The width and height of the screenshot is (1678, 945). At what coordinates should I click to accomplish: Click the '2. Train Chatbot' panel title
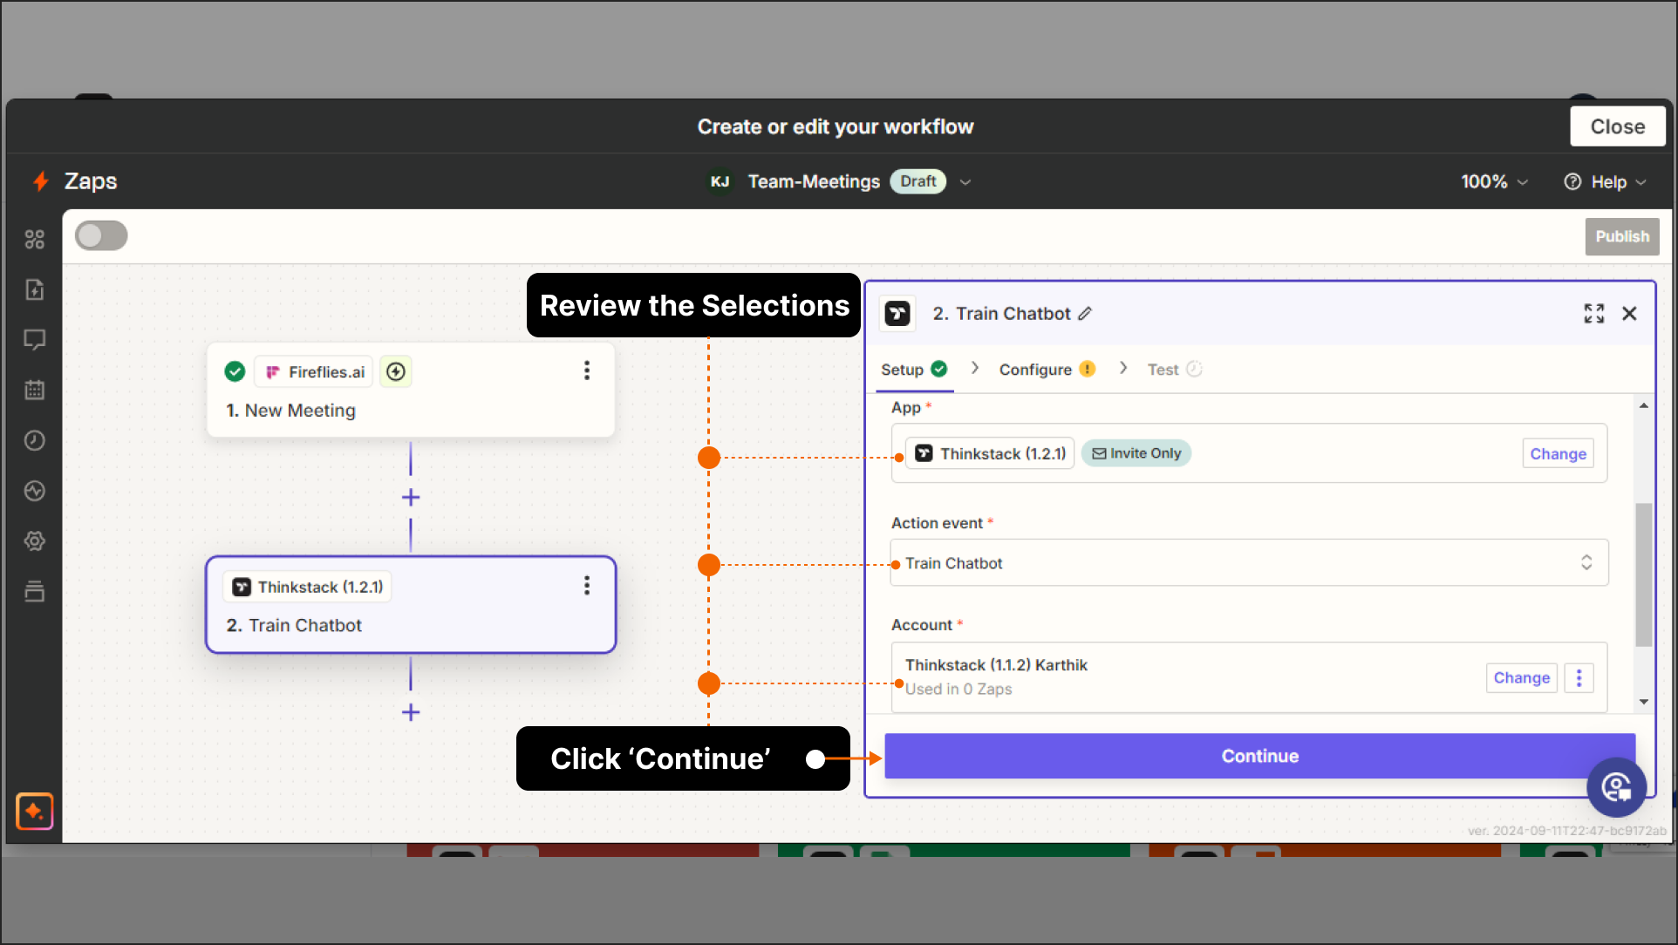[x=1001, y=314]
